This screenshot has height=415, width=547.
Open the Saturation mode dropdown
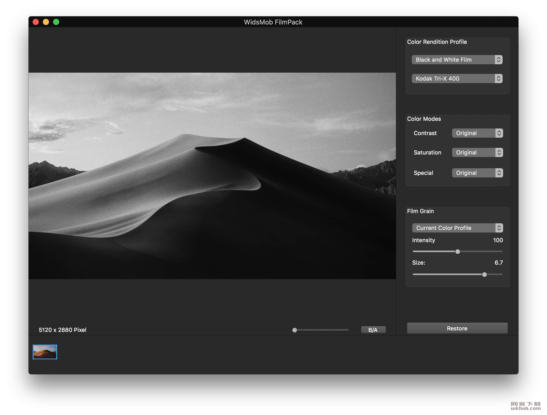[477, 152]
